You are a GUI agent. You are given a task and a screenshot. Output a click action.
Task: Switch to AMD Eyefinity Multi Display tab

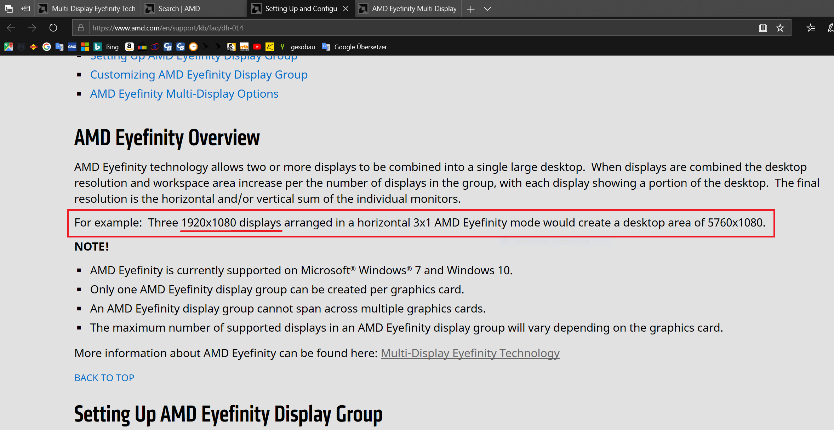(x=408, y=8)
